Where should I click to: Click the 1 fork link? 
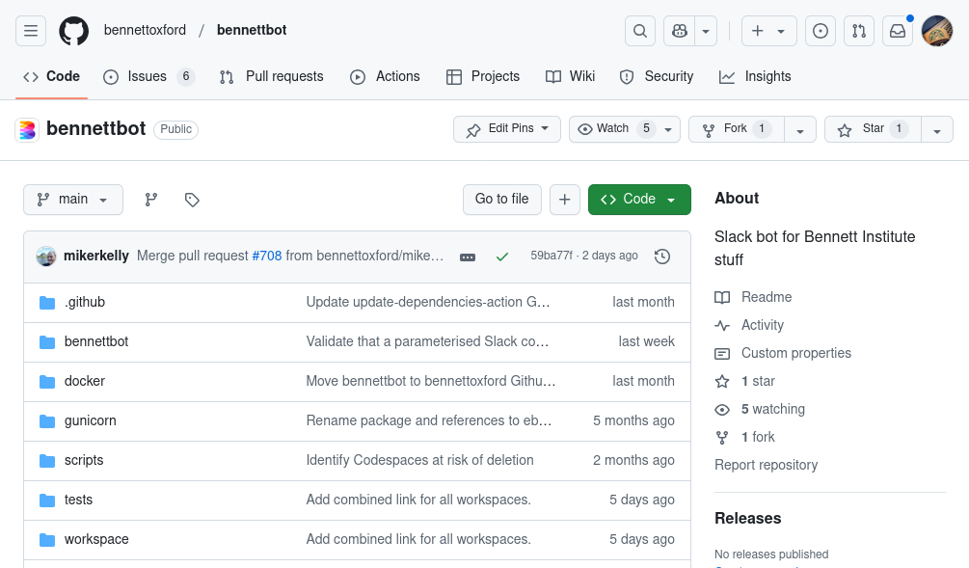758,437
